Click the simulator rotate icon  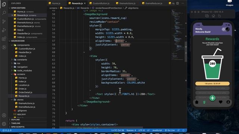220,16
